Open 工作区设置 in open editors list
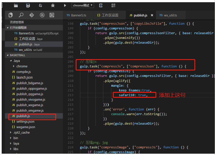The width and height of the screenshot is (215, 155). (34, 39)
